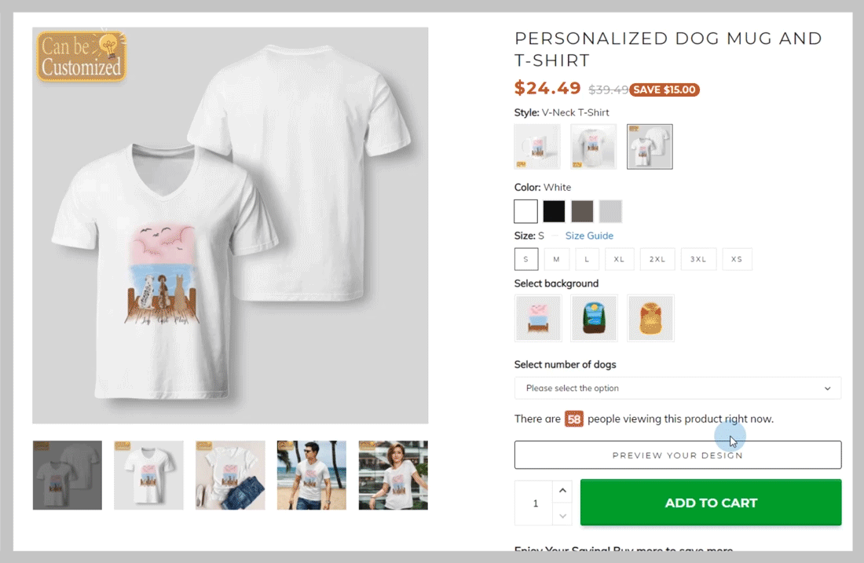Select the mug style option
This screenshot has height=563, width=864.
pyautogui.click(x=537, y=147)
